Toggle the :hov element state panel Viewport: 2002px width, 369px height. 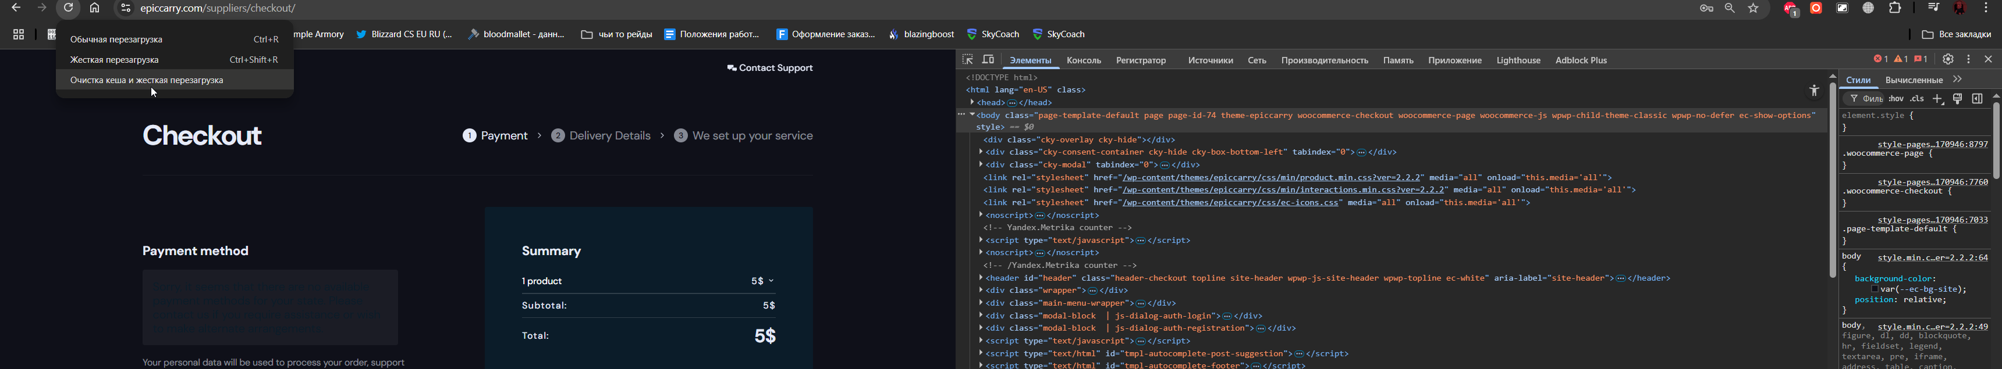[1896, 99]
